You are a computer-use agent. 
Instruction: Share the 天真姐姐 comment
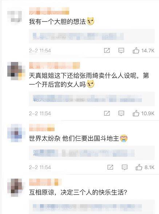pyautogui.click(x=107, y=113)
